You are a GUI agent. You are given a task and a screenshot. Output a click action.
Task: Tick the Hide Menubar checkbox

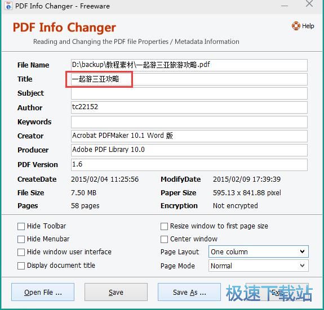coord(21,239)
